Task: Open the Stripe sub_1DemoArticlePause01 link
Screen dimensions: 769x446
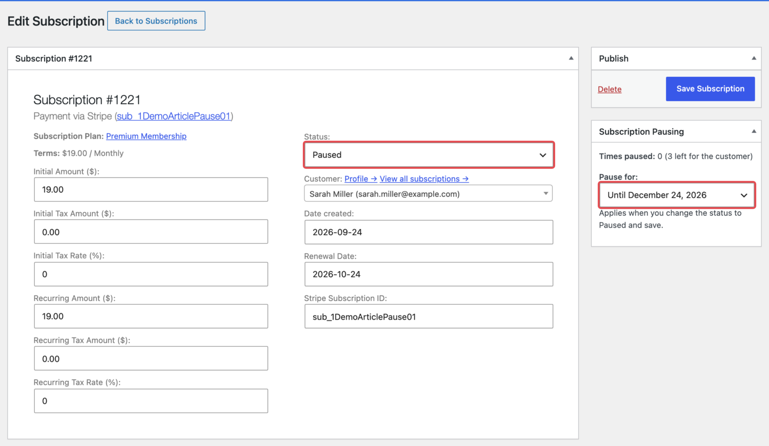Action: [x=174, y=116]
